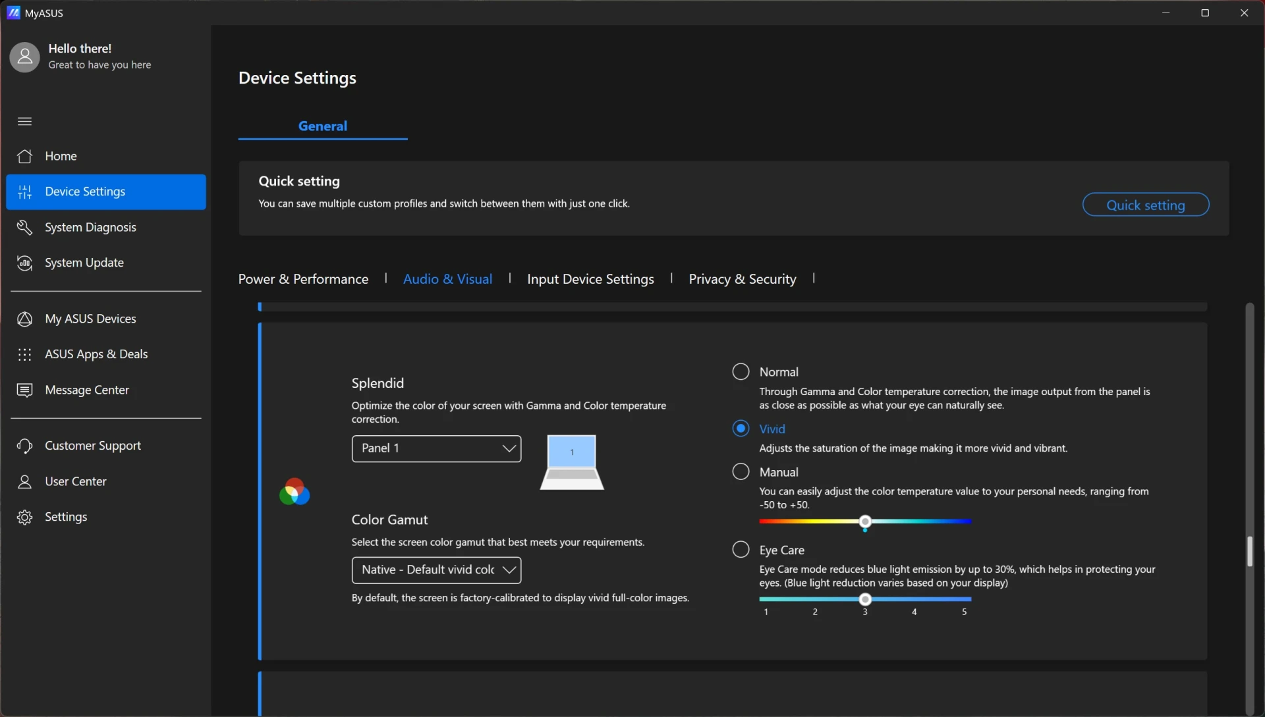Image resolution: width=1265 pixels, height=717 pixels.
Task: Click the System Diagnosis wrench icon
Action: pos(24,227)
